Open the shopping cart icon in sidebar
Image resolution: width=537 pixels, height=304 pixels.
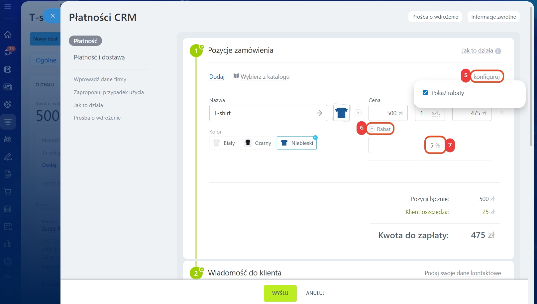coord(8,192)
